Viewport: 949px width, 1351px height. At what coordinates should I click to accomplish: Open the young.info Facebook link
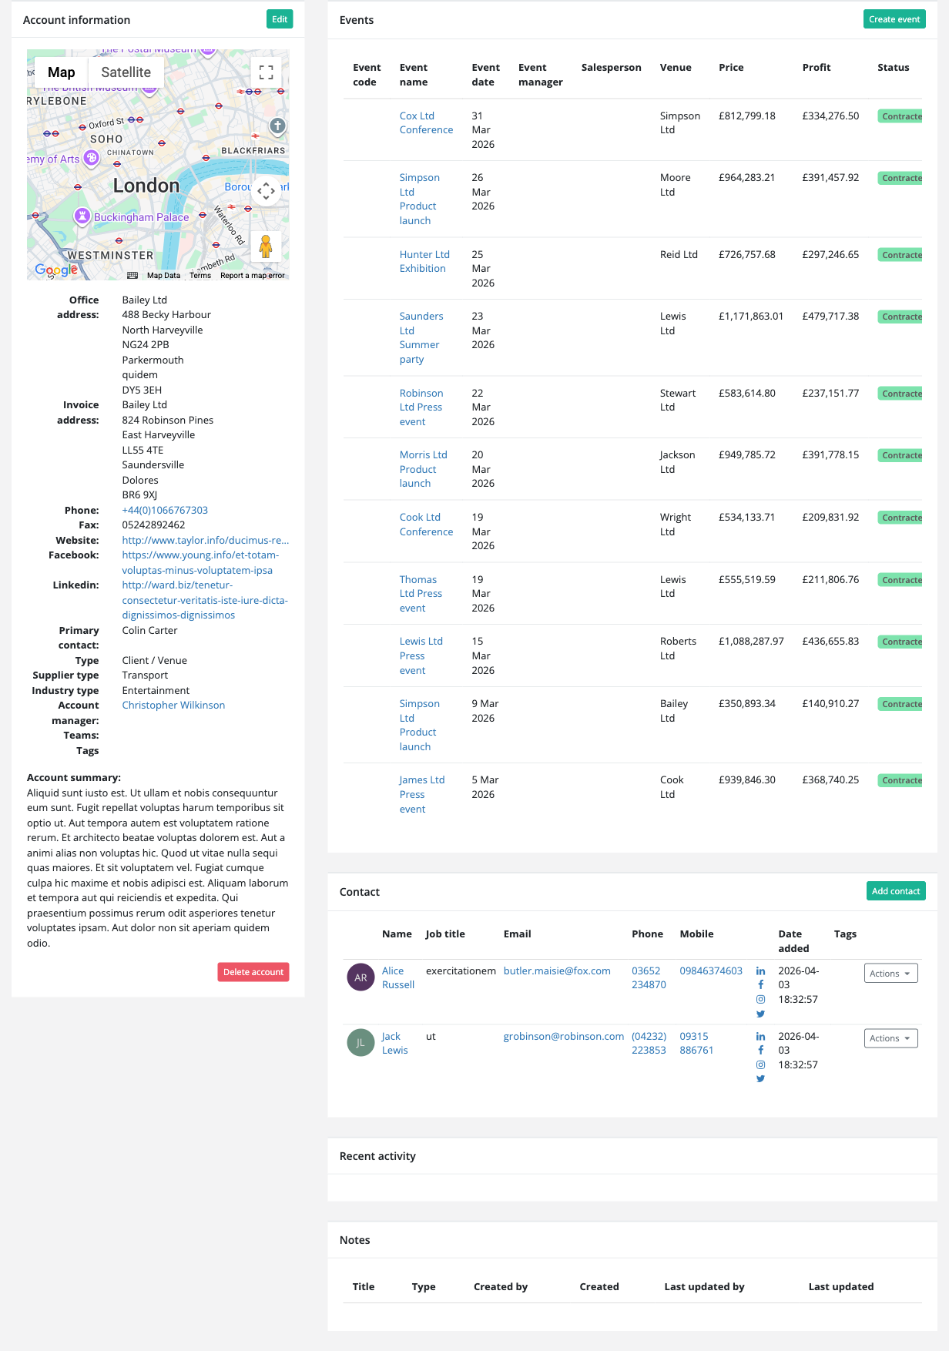coord(200,562)
